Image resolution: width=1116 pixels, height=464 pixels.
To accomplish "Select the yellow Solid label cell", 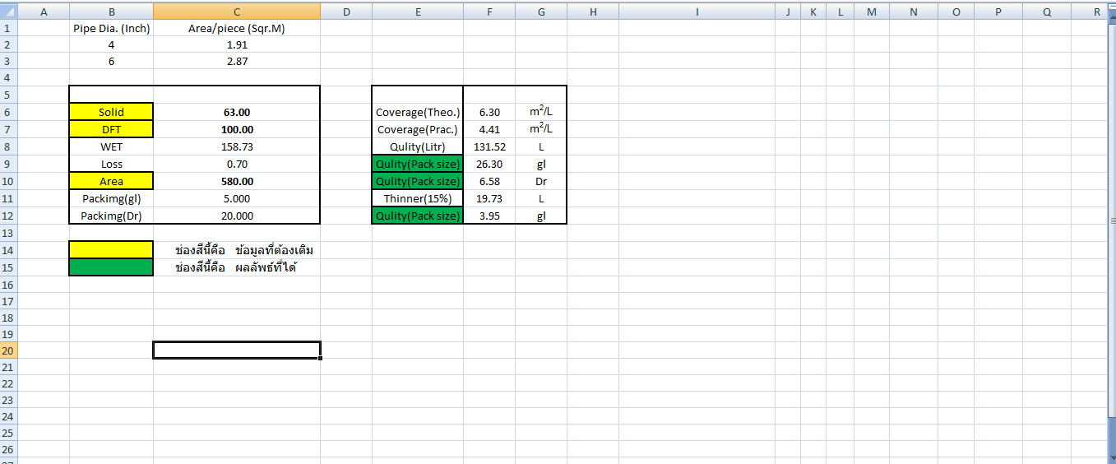I will [111, 112].
